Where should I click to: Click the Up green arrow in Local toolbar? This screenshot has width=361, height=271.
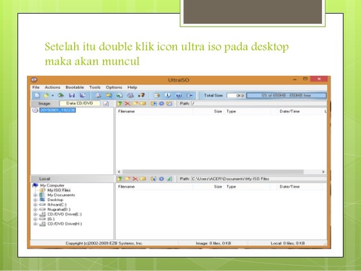coord(120,179)
